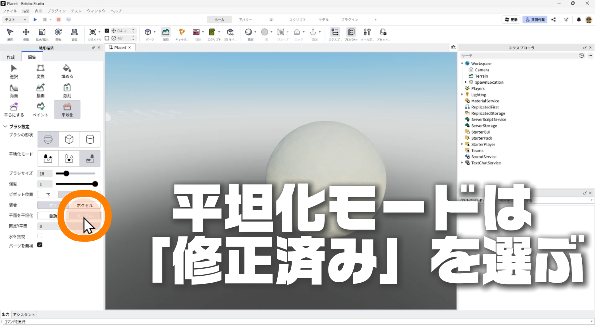Toggle the 水を無視 checkbox
This screenshot has height=335, width=595.
click(x=40, y=236)
